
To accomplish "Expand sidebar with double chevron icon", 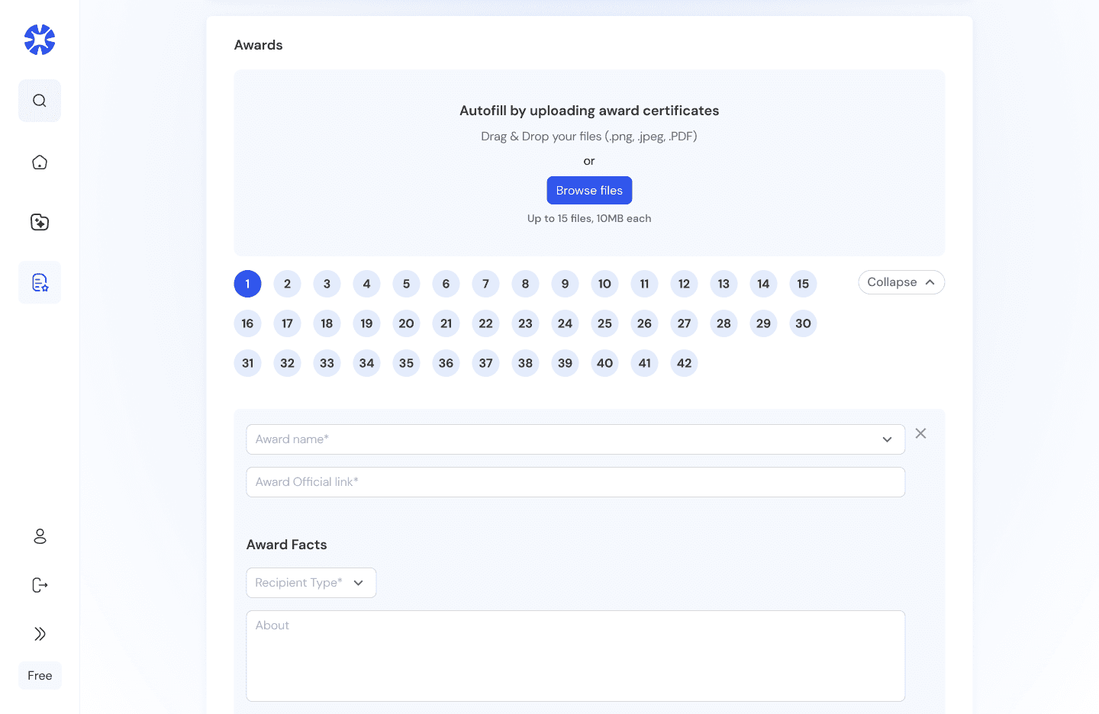I will click(x=40, y=634).
